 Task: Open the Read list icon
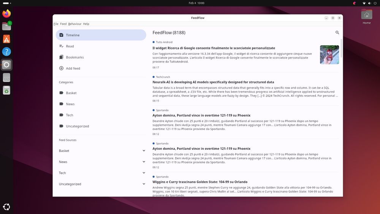pyautogui.click(x=61, y=46)
